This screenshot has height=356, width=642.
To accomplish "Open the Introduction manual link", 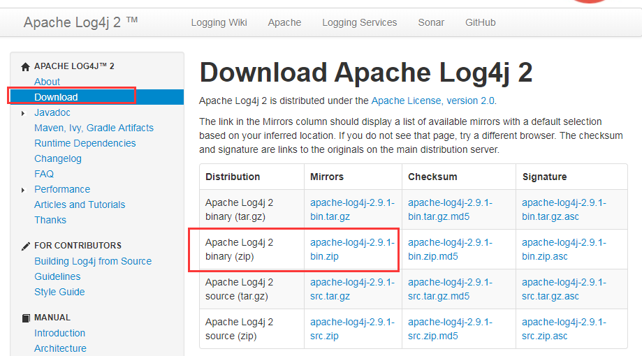I will (x=60, y=333).
